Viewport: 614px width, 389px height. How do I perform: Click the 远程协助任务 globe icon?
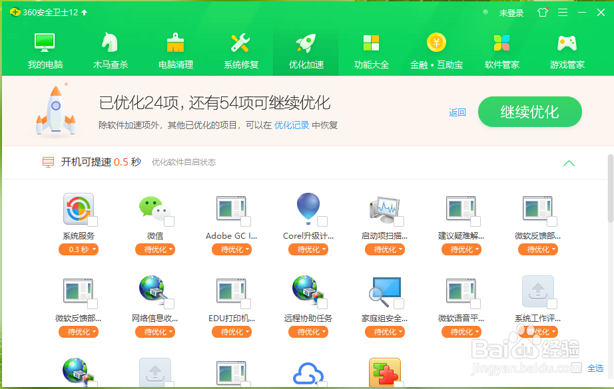pos(308,291)
